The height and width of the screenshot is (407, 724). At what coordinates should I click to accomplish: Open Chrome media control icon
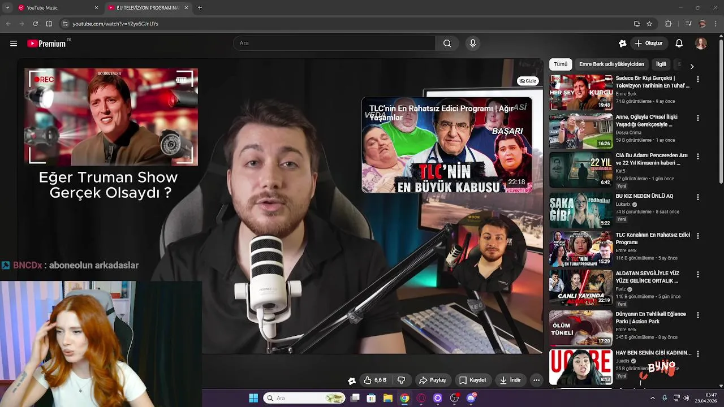[x=688, y=24]
